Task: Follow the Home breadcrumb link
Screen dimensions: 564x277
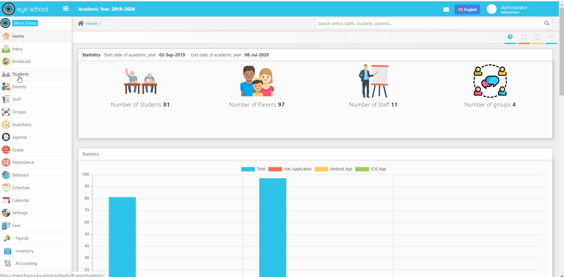Action: click(x=91, y=24)
